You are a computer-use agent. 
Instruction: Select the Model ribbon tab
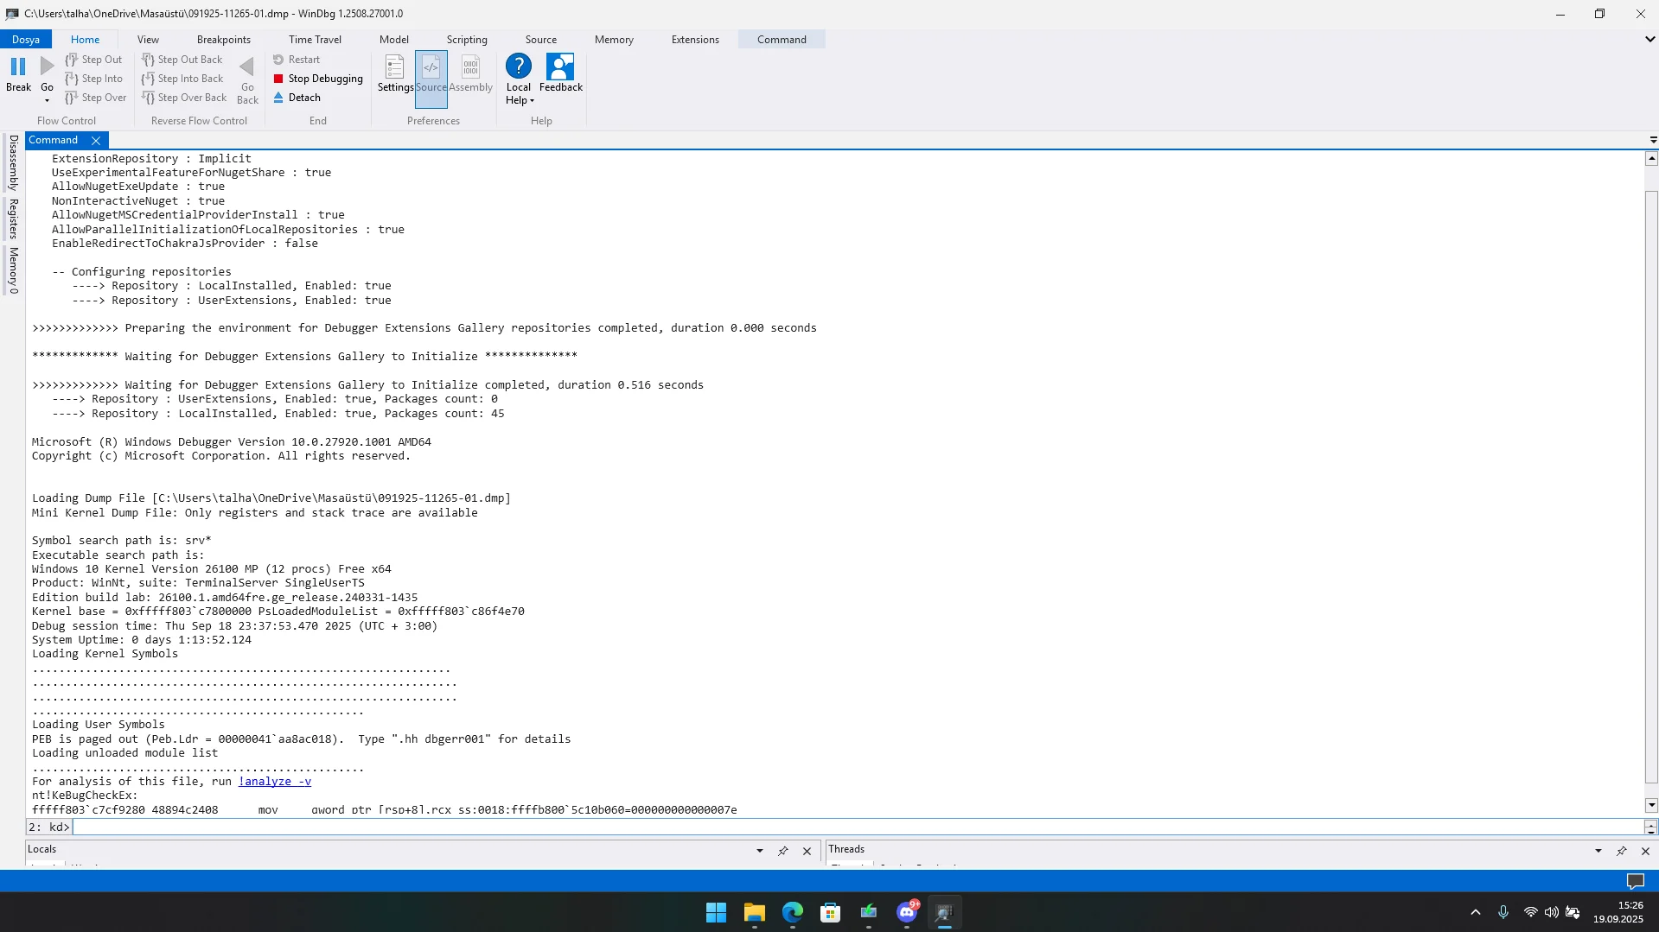click(394, 40)
